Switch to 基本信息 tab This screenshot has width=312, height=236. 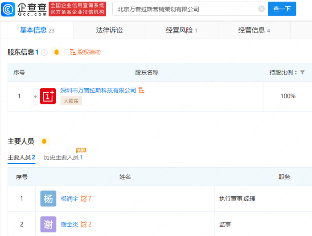37,30
